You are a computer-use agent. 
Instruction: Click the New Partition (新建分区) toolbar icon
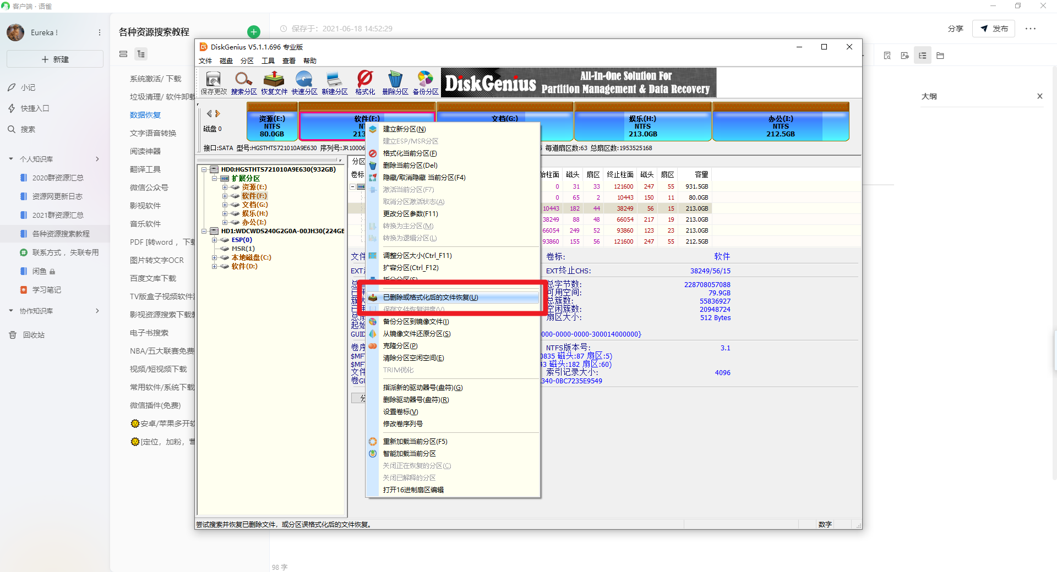pos(335,82)
